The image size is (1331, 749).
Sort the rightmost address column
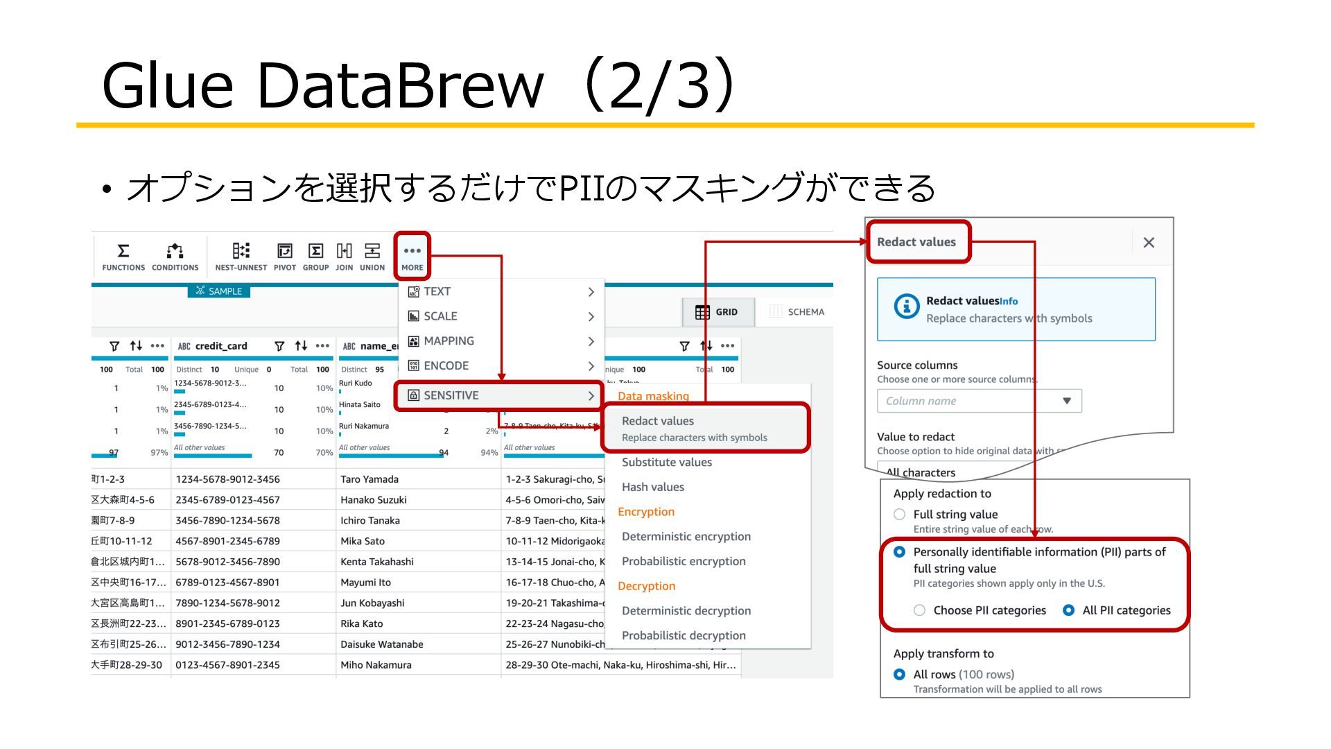706,346
